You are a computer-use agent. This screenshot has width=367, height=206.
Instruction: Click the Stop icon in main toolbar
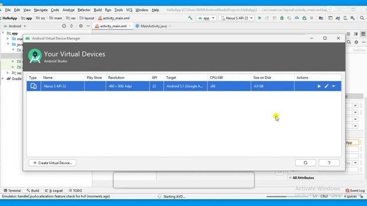[311, 18]
